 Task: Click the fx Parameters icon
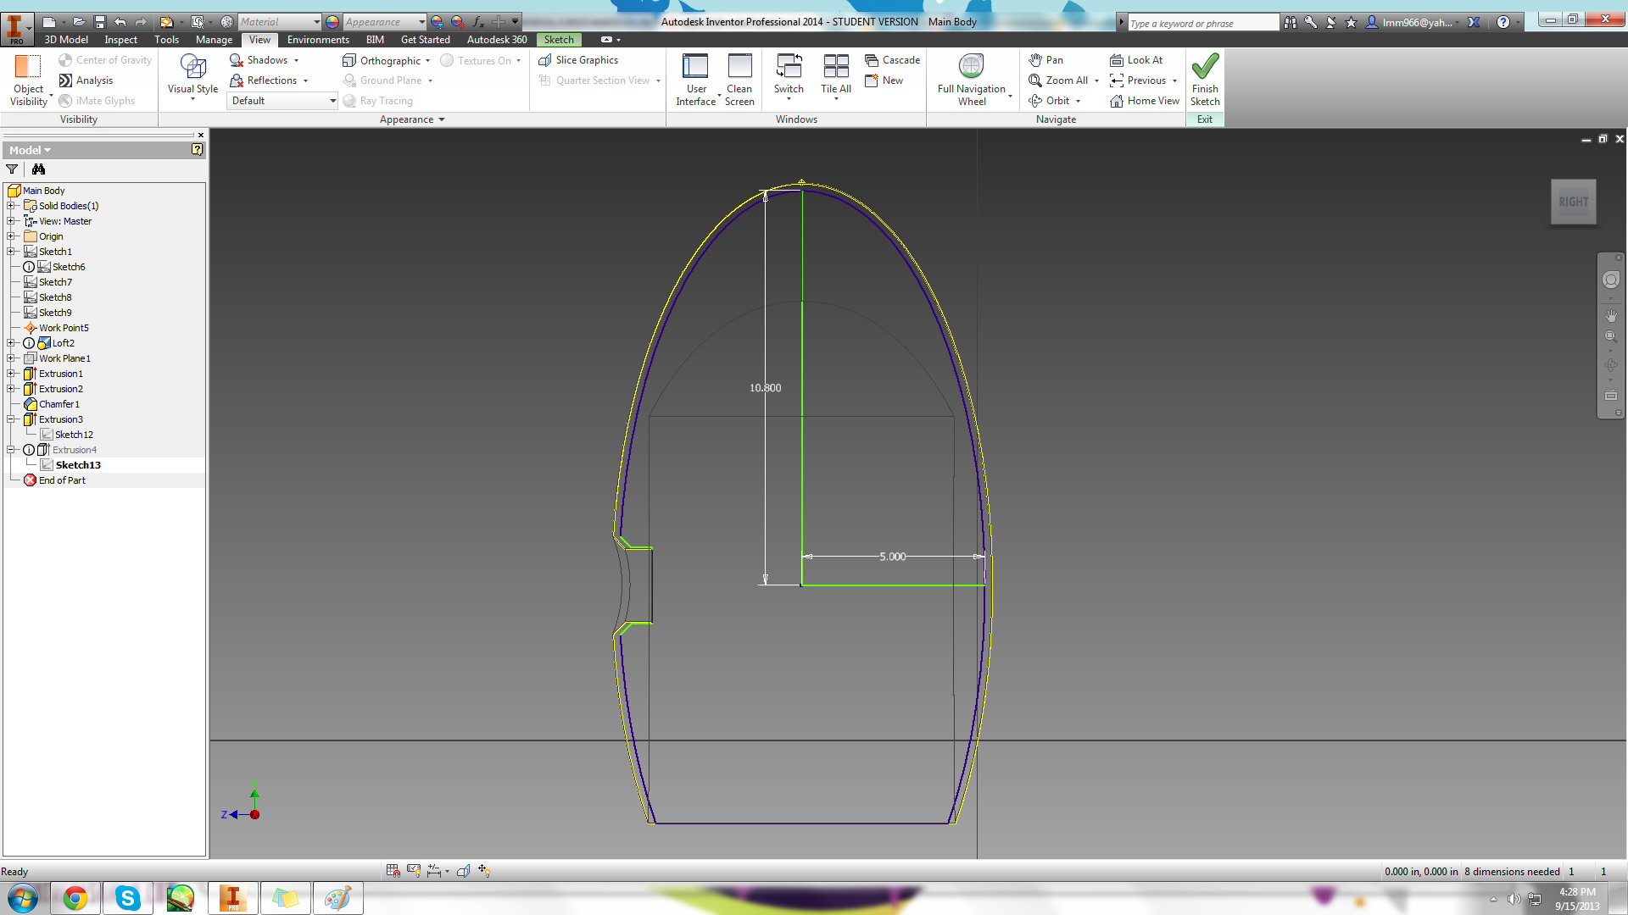coord(478,22)
